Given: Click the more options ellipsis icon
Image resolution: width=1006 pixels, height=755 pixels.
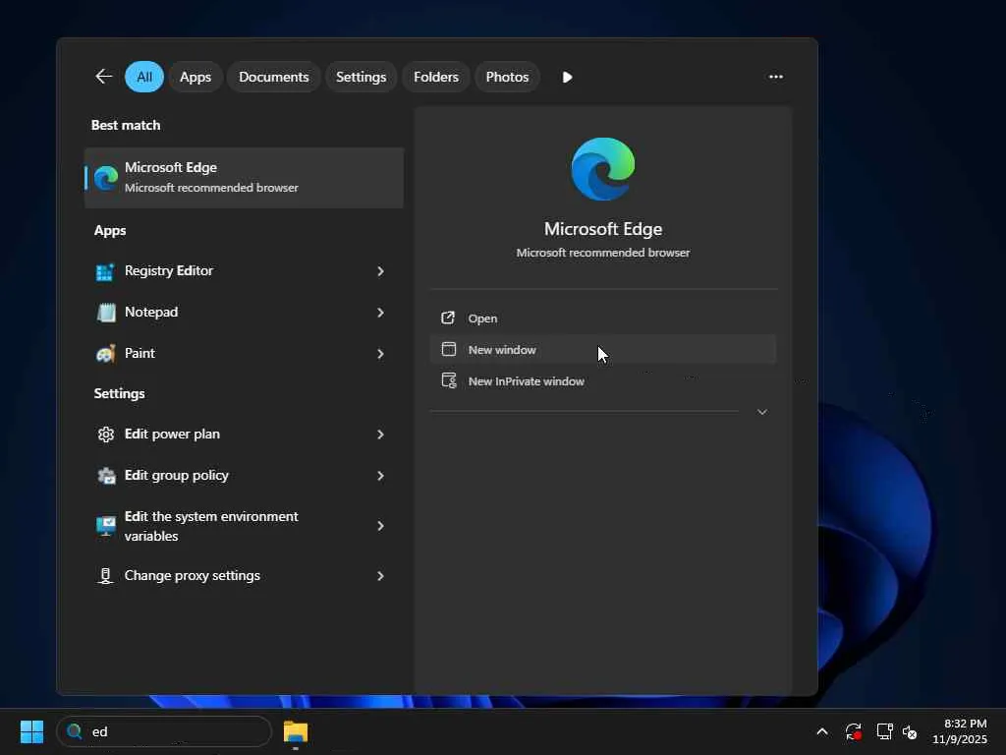Looking at the screenshot, I should pos(775,77).
